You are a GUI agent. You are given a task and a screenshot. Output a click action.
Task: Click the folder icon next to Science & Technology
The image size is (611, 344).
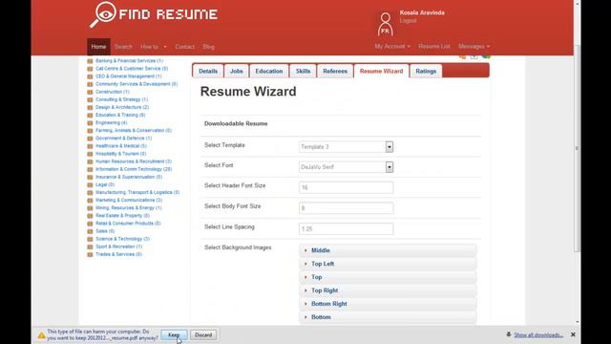[x=90, y=239]
